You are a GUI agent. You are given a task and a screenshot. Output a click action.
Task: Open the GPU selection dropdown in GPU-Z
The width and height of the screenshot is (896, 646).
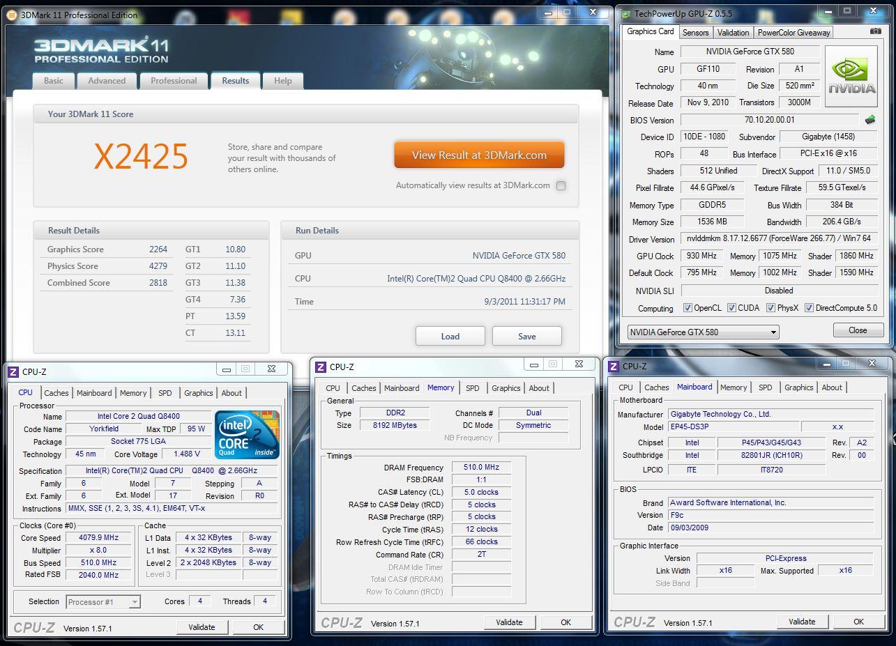point(703,332)
